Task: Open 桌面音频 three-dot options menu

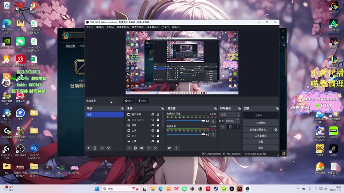Action: point(213,135)
